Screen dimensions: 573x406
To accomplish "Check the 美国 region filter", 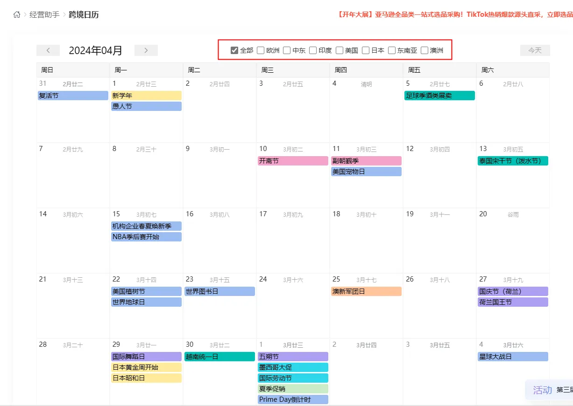I will 340,50.
